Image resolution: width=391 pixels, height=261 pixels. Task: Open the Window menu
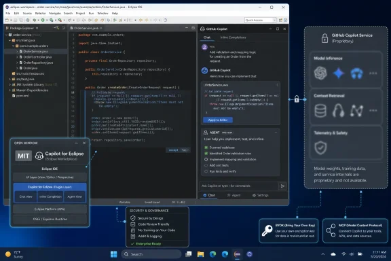click(103, 13)
